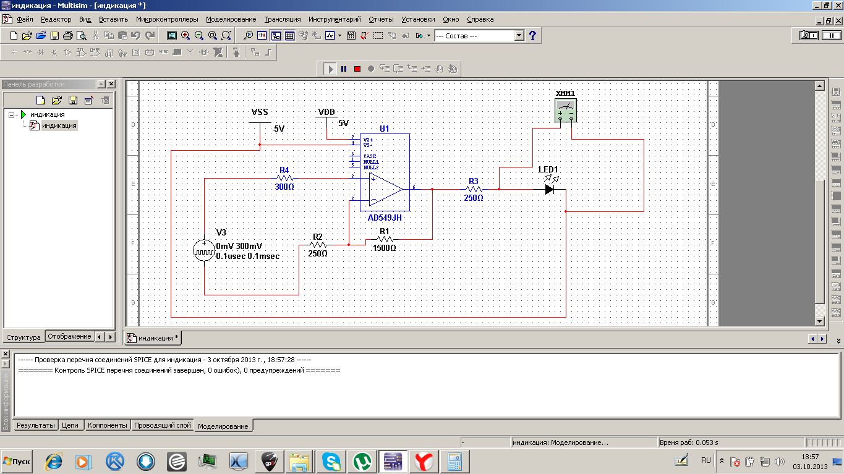The width and height of the screenshot is (844, 474).
Task: Switch to the Компоненты tab
Action: (x=108, y=425)
